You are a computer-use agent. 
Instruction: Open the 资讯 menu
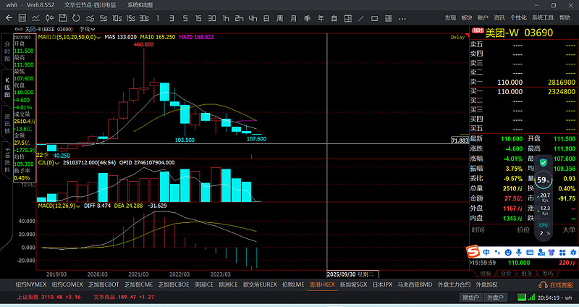(x=499, y=17)
